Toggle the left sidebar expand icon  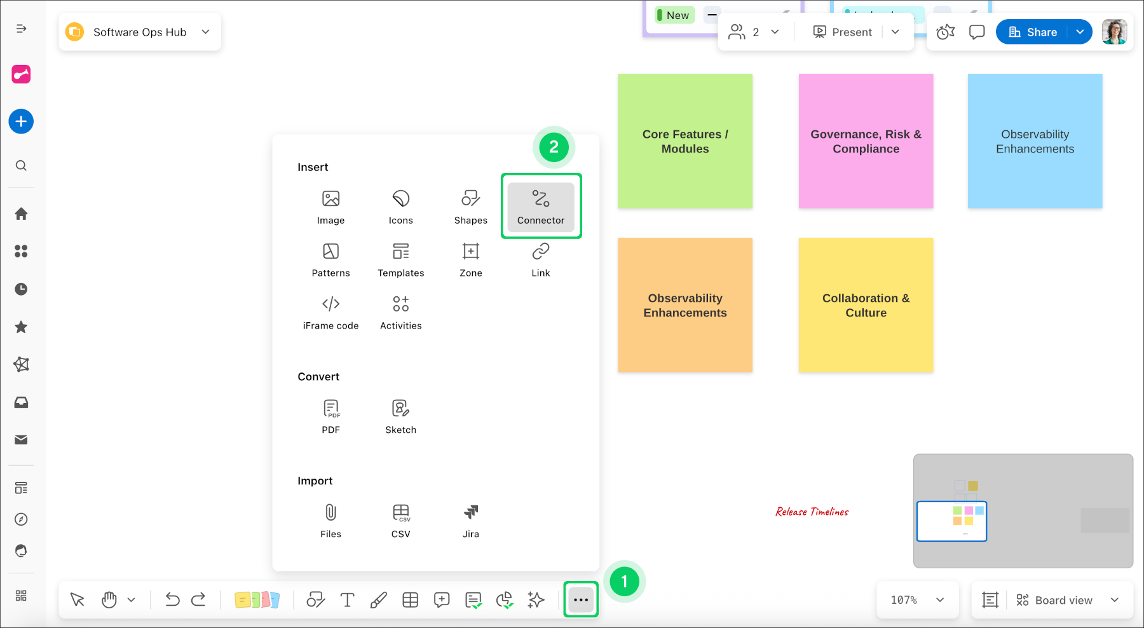[21, 29]
